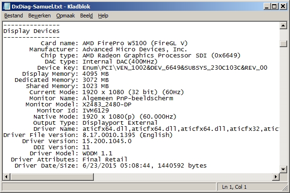Click the 'Manufacturer:' label
This screenshot has width=290, height=193.
pos(54,49)
